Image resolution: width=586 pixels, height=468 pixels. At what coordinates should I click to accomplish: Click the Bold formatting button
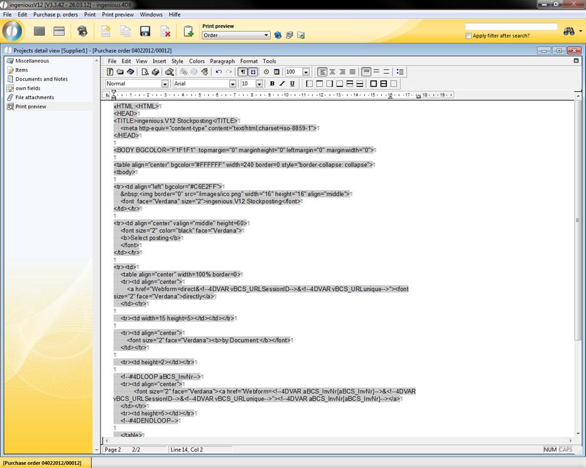(x=272, y=83)
